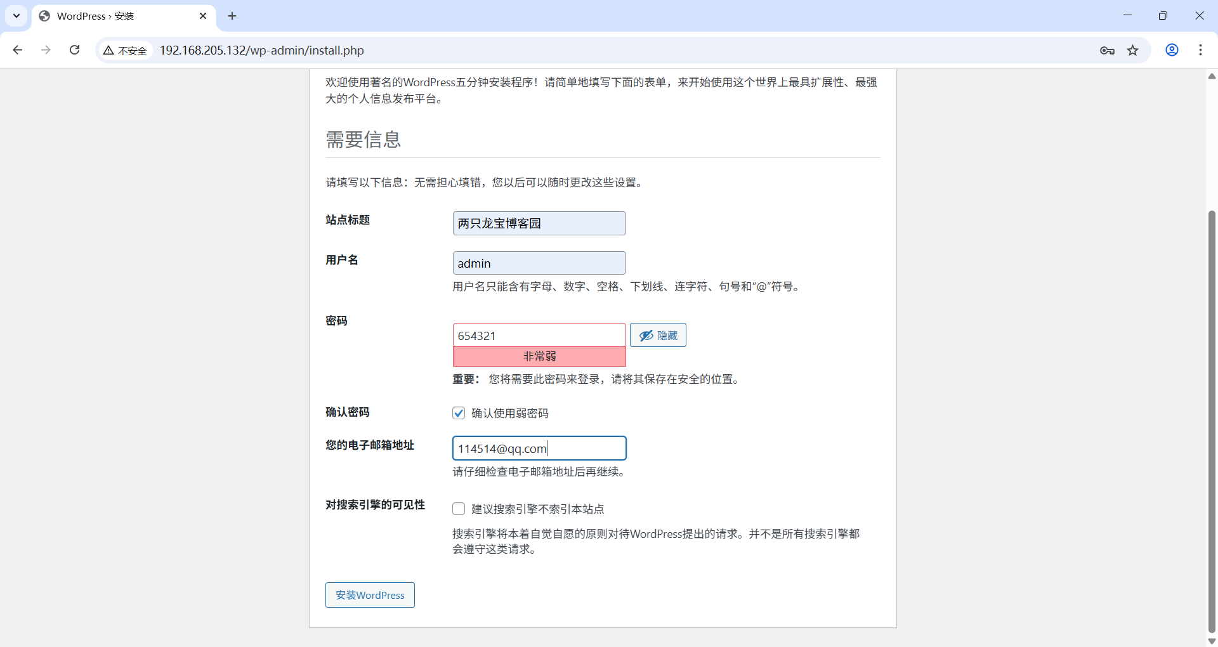The image size is (1218, 647).
Task: Click the 确认使用弱密码 label text
Action: (x=510, y=414)
